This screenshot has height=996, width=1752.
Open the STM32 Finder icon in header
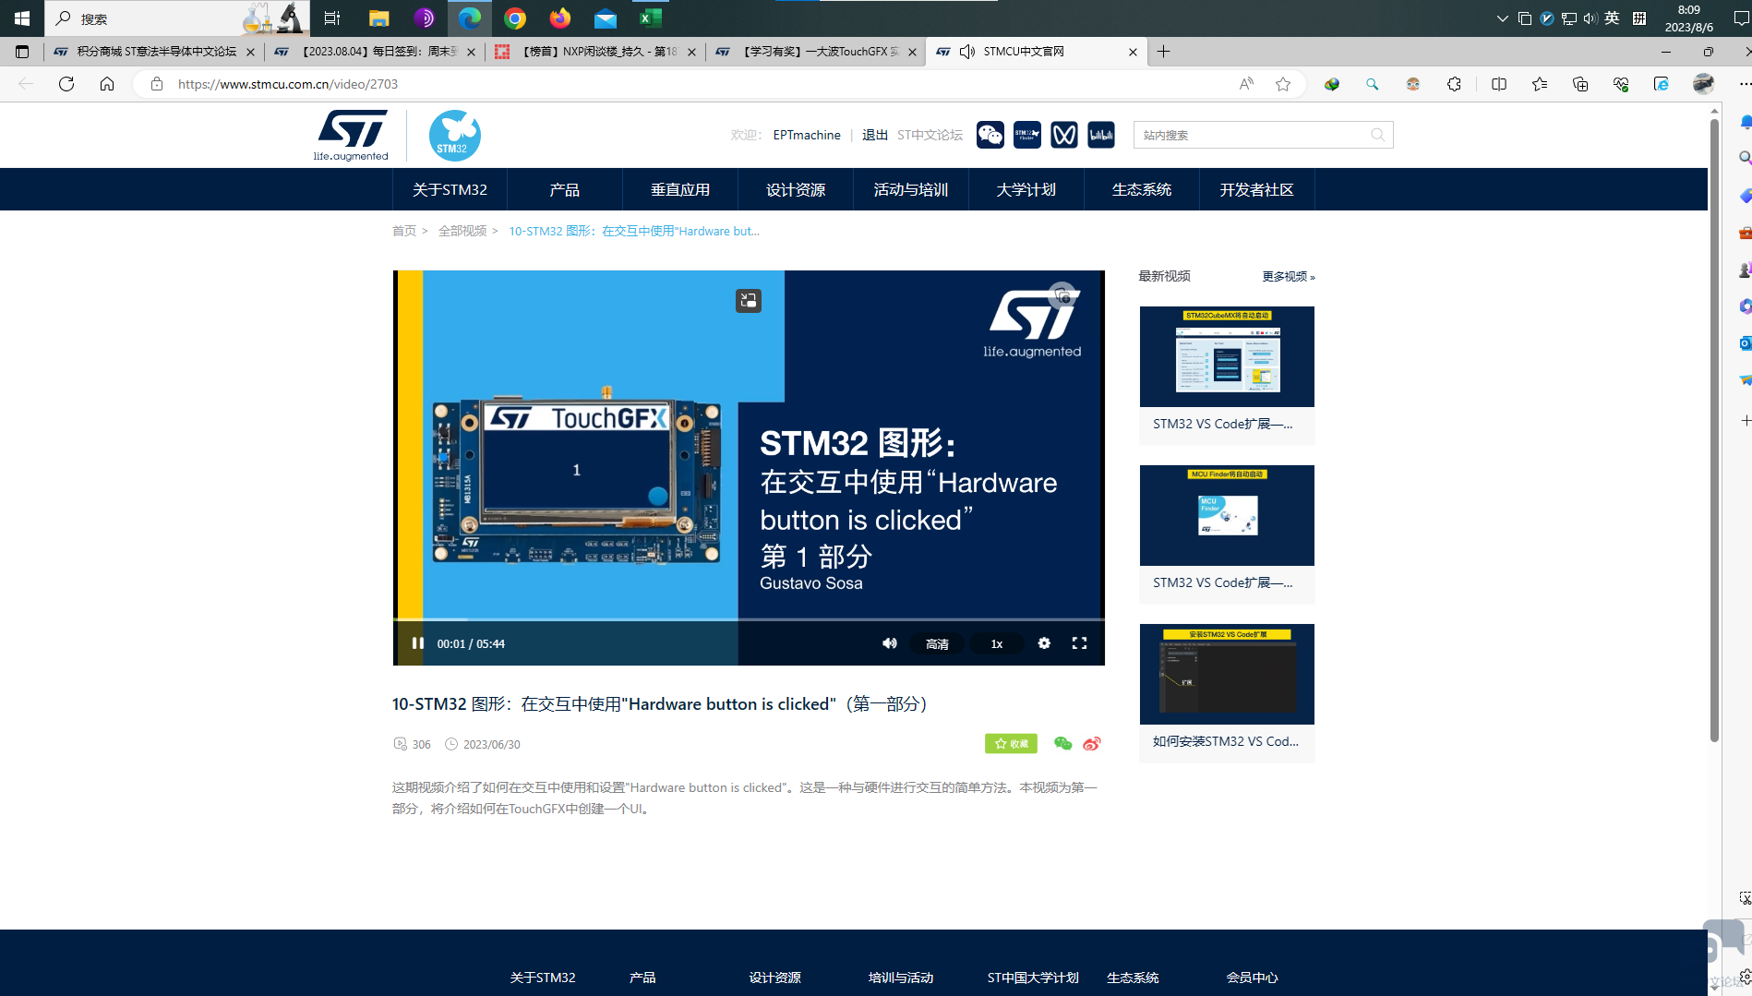point(1027,135)
